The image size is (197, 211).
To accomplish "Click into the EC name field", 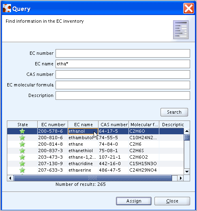I will click(123, 64).
